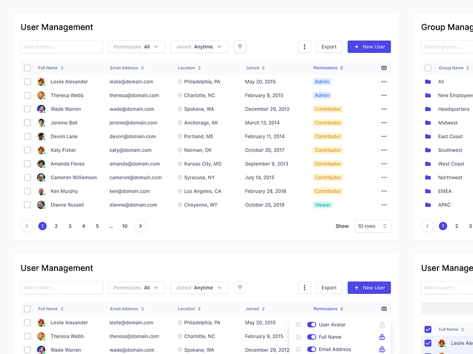Click the search items input field
This screenshot has width=473, height=354.
(x=61, y=47)
